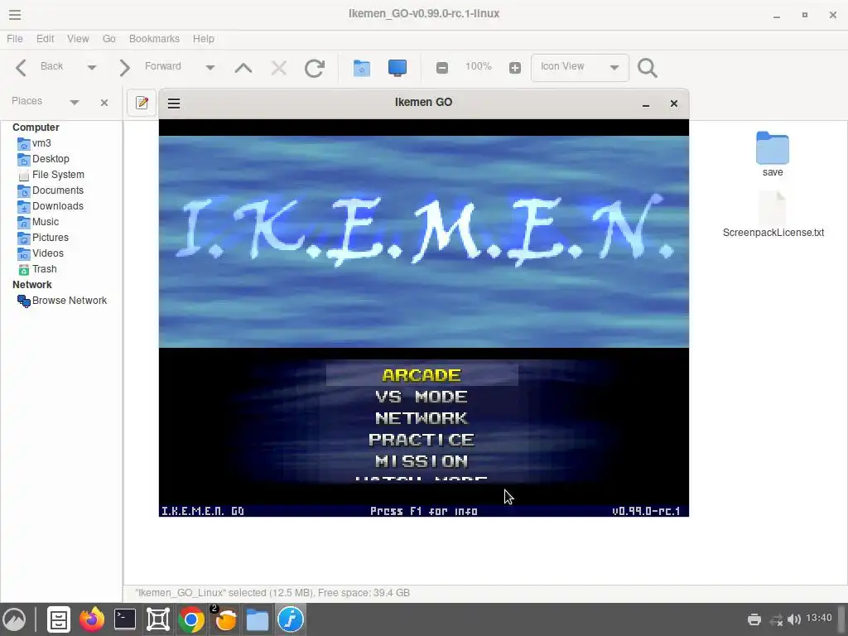This screenshot has height=636, width=848.
Task: Open volume control in system tray
Action: click(x=794, y=619)
